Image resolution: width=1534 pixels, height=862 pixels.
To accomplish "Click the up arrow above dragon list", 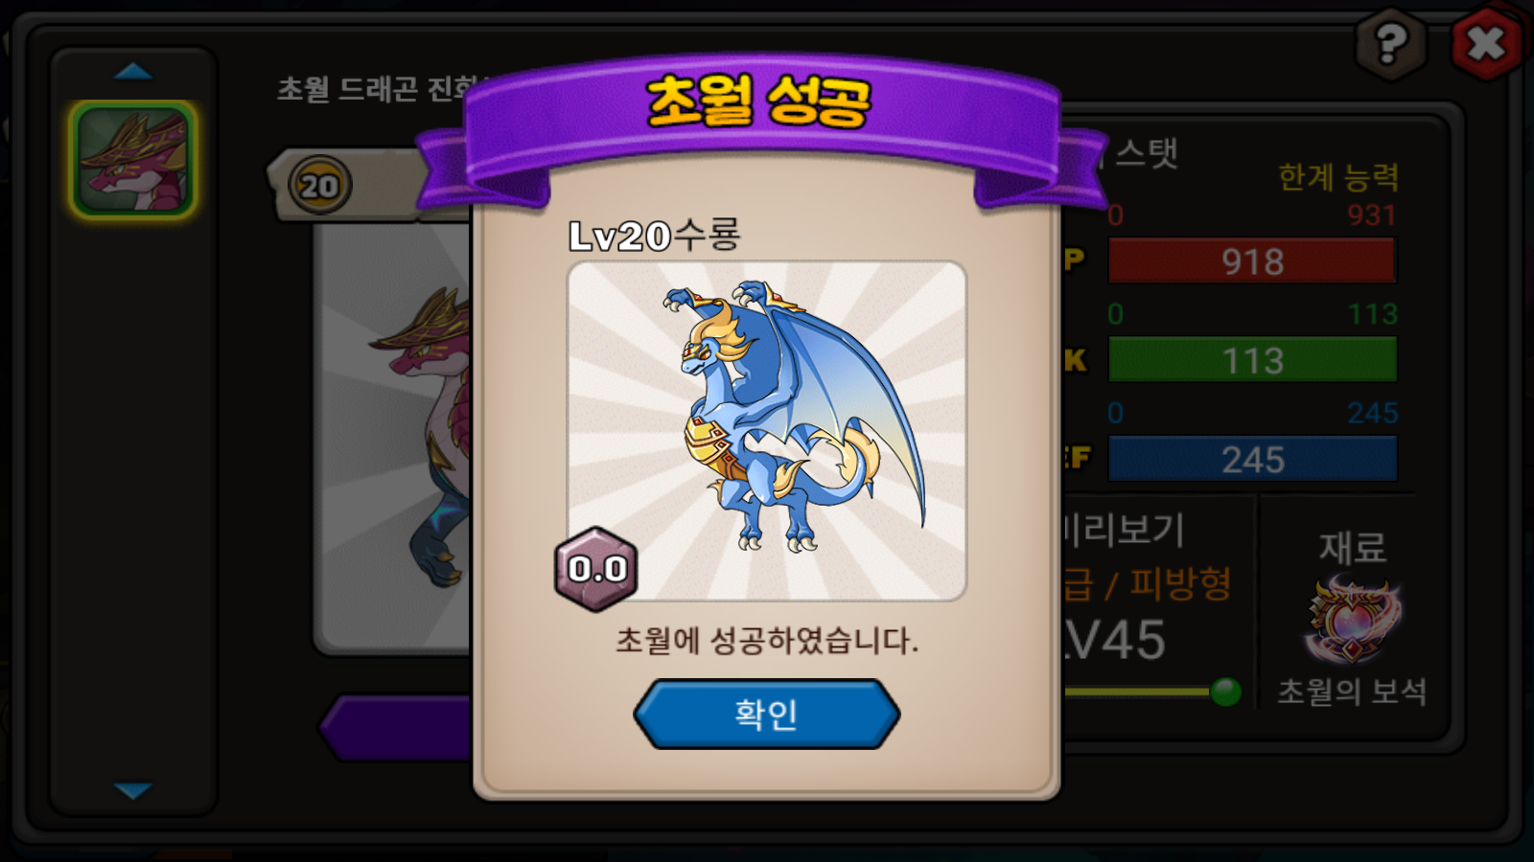I will [133, 72].
